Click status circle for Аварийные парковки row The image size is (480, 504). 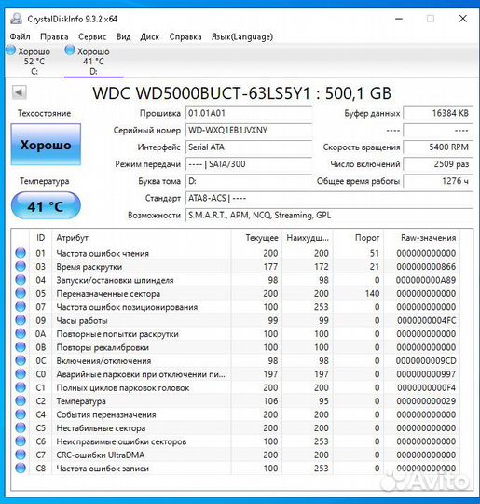(x=21, y=374)
